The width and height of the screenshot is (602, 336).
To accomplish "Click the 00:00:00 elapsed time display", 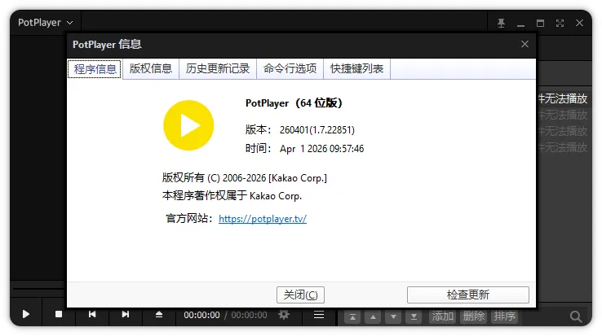I will point(201,316).
